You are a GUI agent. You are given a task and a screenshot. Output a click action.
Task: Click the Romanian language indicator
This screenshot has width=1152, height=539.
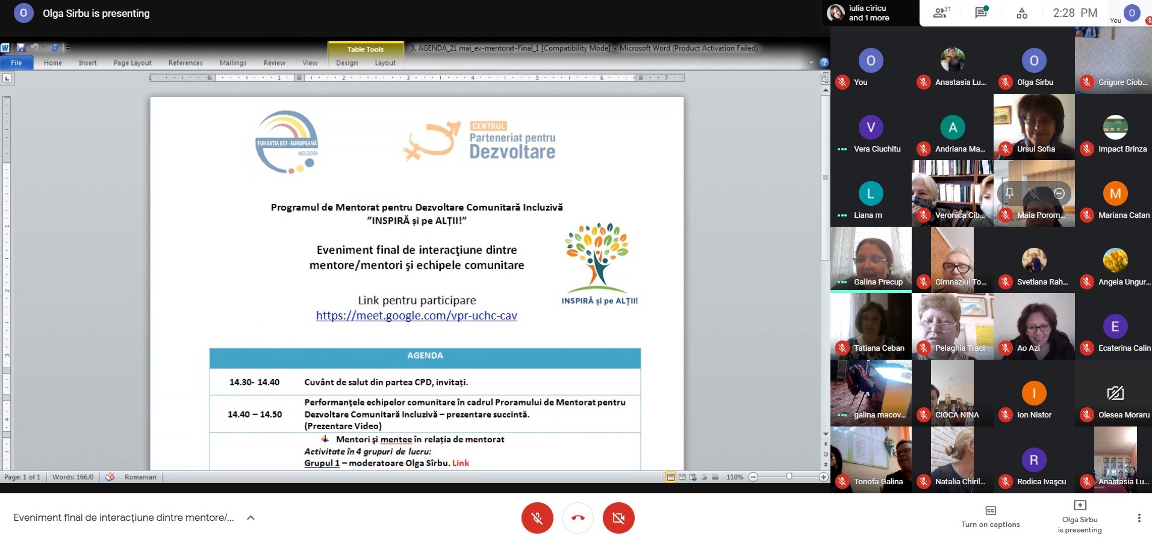[x=140, y=477]
